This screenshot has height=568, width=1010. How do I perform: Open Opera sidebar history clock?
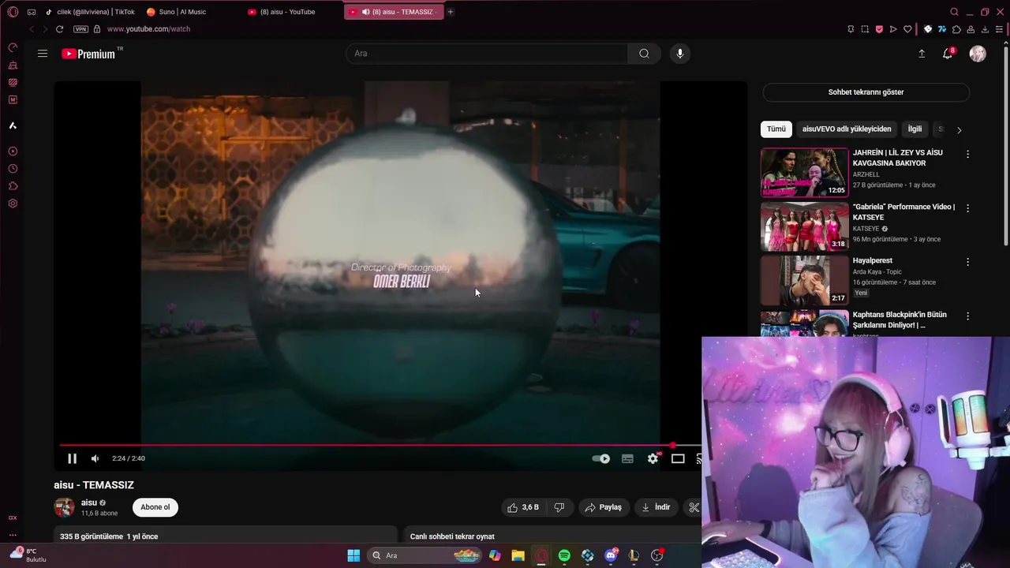(x=13, y=169)
